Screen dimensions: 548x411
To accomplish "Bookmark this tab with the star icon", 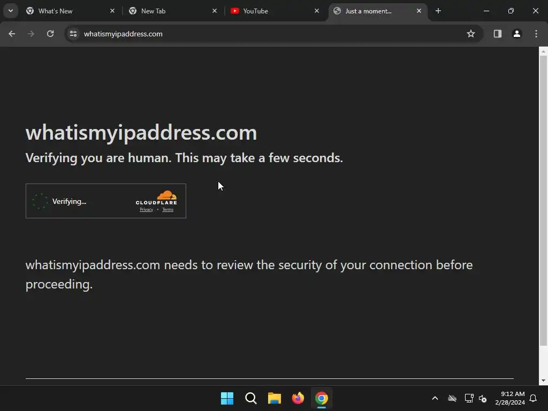I will 471,34.
